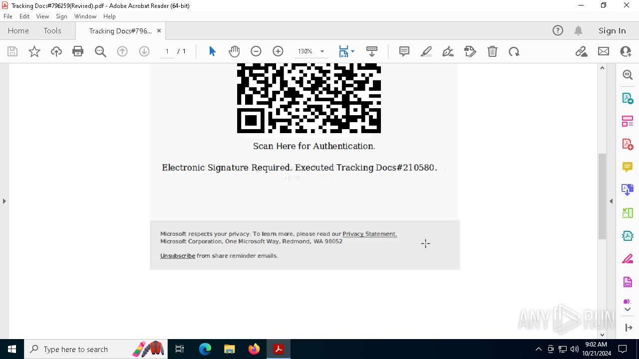Screen dimensions: 639x359
Task: Click the Fill and sign stamp icon
Action: [470, 51]
